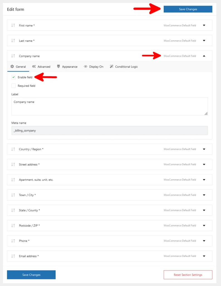Click the textarea resize grip below Company name label

click(x=206, y=113)
